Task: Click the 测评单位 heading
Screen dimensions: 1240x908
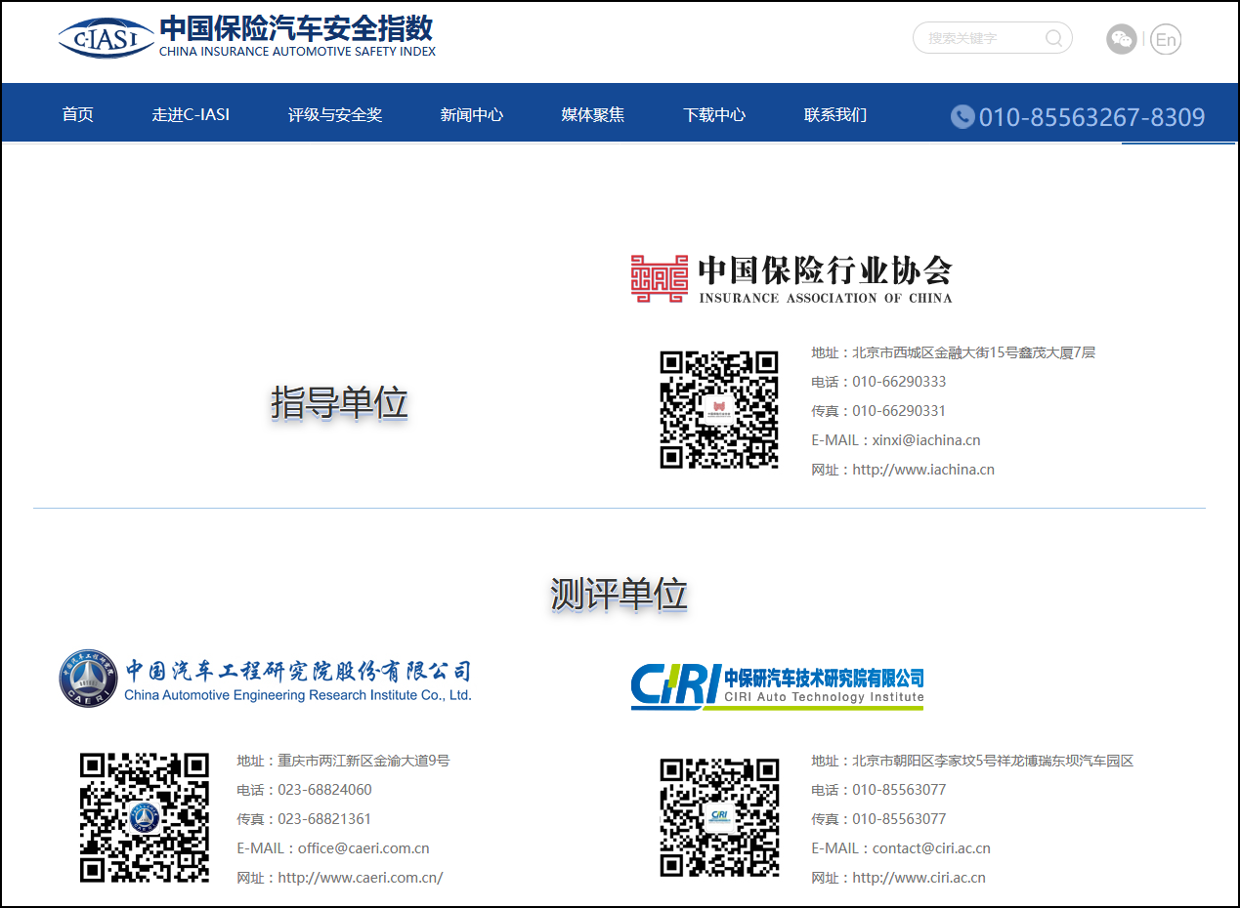Action: [x=620, y=594]
